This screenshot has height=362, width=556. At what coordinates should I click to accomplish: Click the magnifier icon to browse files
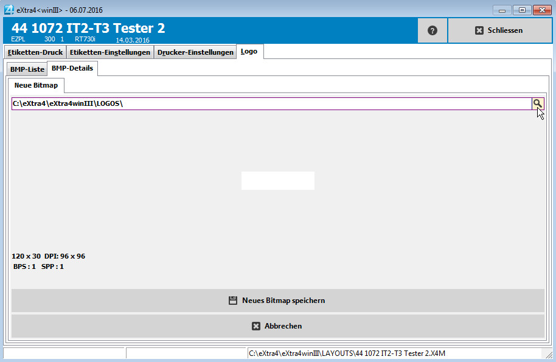538,103
